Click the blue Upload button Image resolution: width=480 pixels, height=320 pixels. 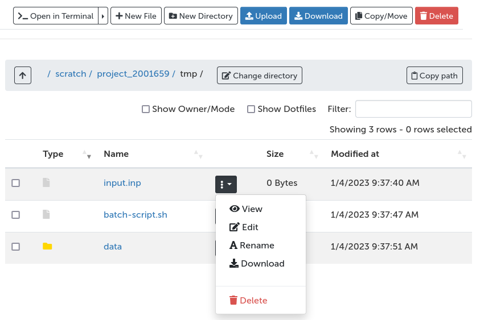pyautogui.click(x=264, y=16)
